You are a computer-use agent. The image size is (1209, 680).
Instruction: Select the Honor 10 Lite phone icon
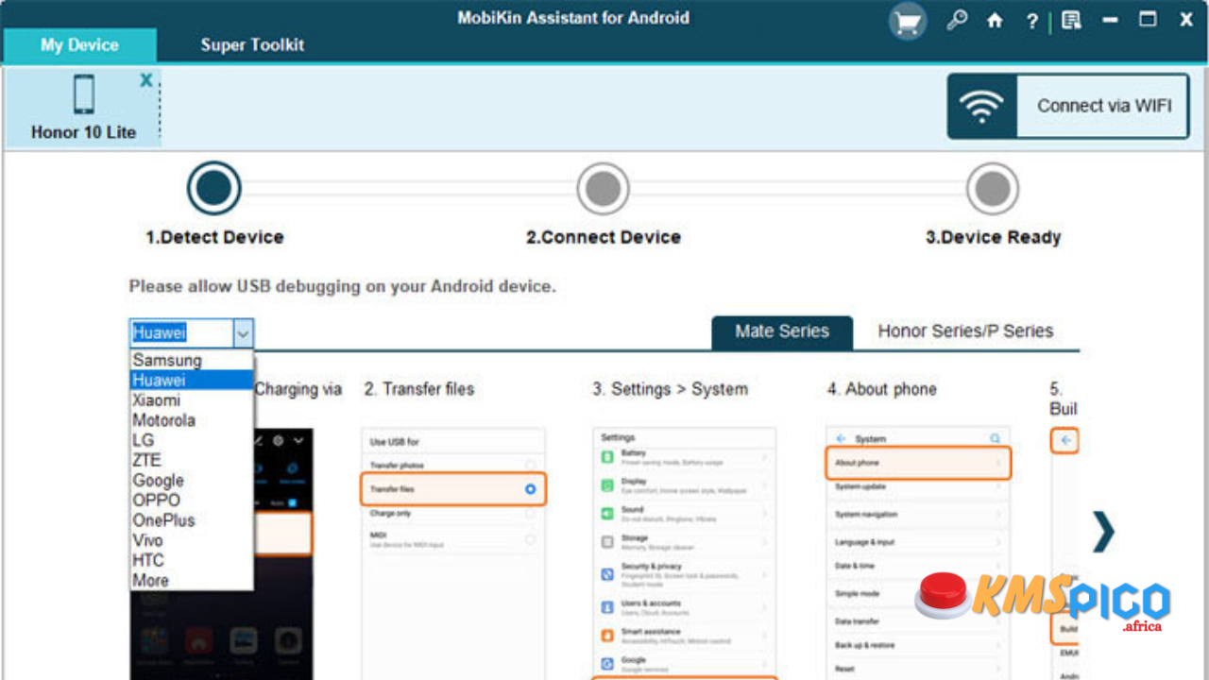pyautogui.click(x=83, y=95)
